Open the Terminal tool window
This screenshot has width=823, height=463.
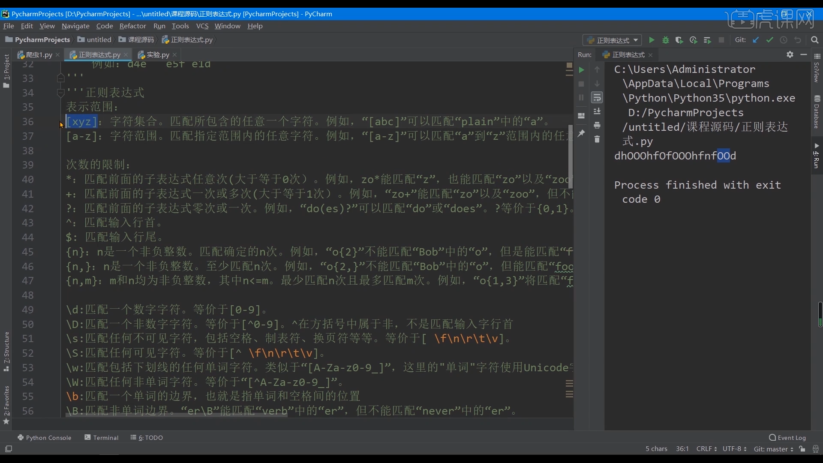(102, 438)
